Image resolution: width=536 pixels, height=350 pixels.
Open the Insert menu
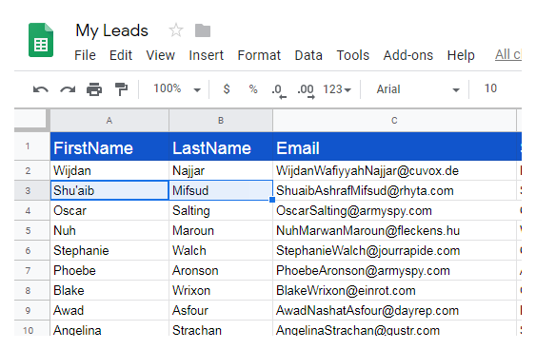click(207, 55)
